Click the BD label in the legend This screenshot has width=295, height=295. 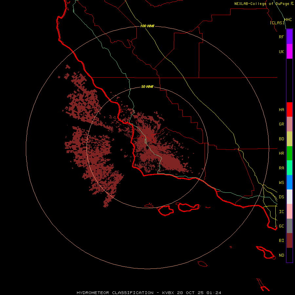[281, 139]
